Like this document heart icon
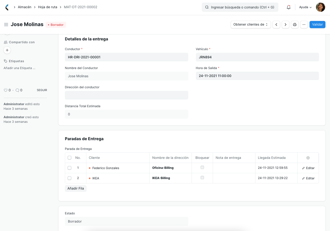This screenshot has height=231, width=330. click(5, 90)
